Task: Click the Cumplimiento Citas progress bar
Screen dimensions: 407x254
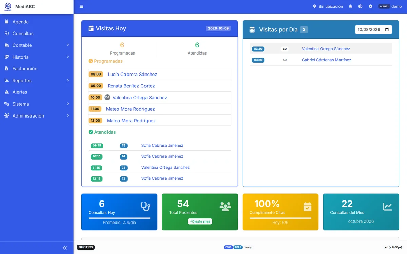Action: click(280, 218)
